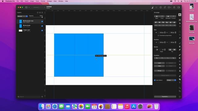Toggle visibility of Rectangle copy layer

pos(42,21)
